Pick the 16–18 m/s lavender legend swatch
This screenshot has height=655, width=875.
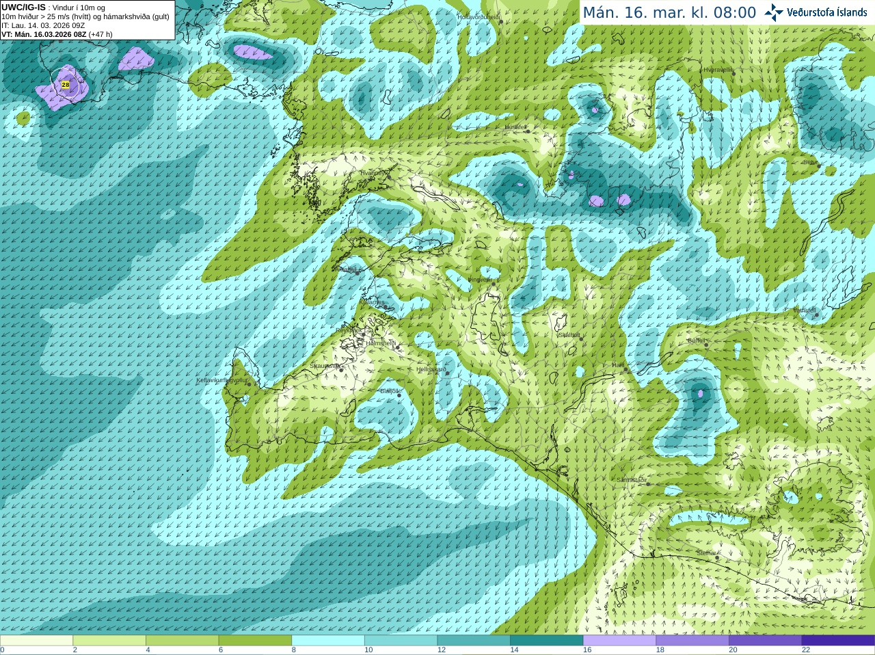point(619,641)
